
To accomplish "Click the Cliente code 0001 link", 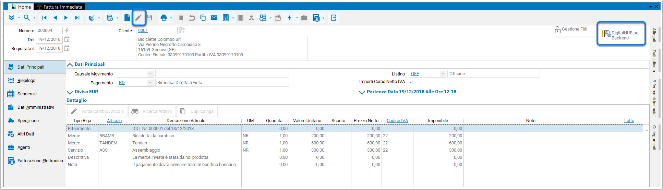I will tap(143, 31).
